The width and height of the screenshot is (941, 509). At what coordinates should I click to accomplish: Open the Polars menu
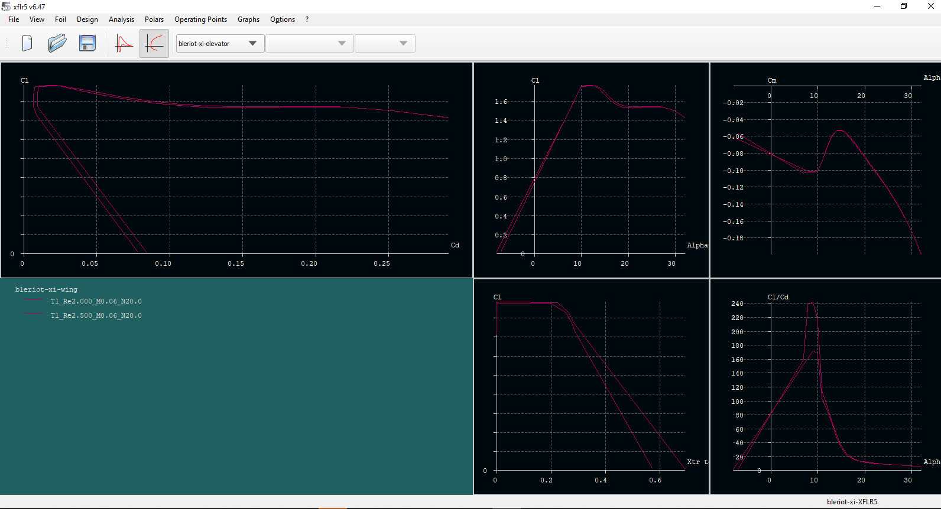(x=154, y=19)
